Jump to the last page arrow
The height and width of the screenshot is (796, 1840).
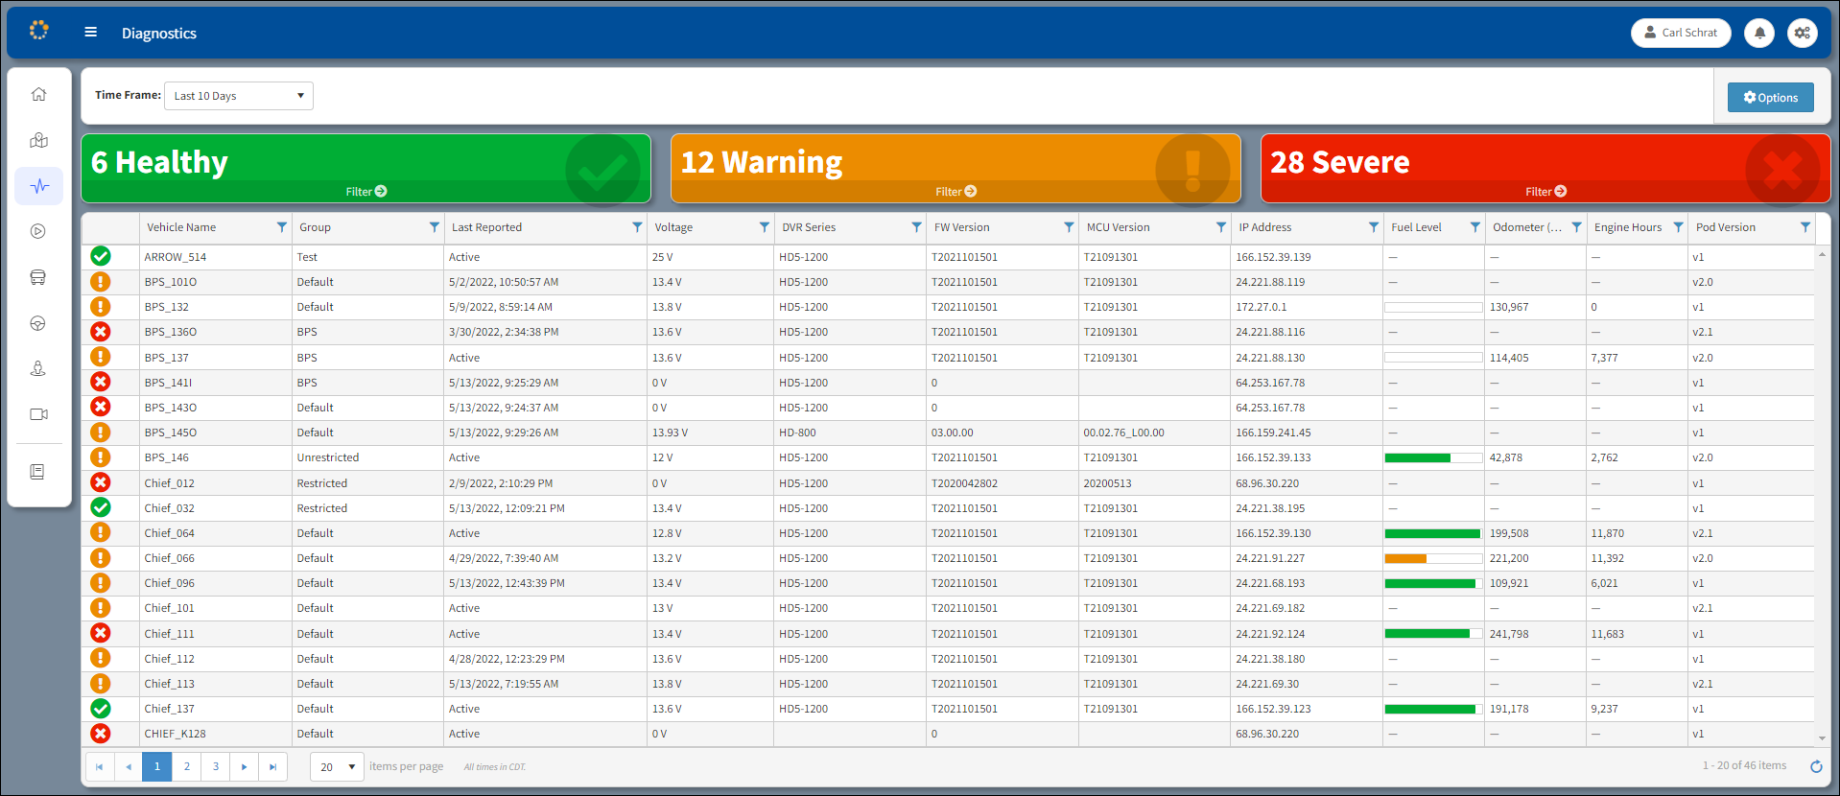[273, 766]
